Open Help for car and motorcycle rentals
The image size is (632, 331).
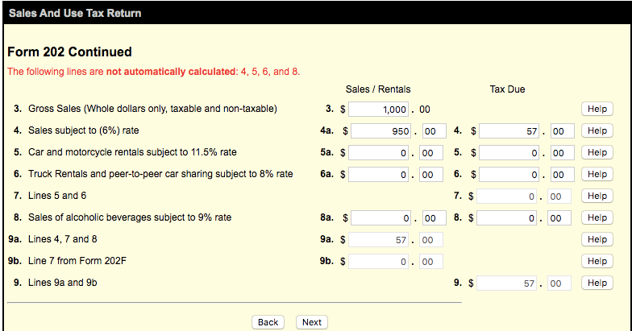pyautogui.click(x=597, y=152)
